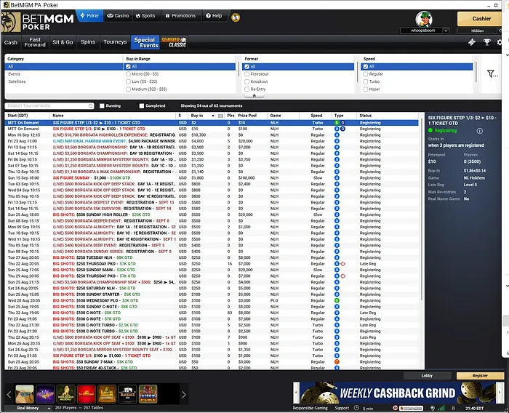This screenshot has height=413, width=509.
Task: Click the orange 7-max type icon for $50 Sunday 7-MAX
Action: click(x=337, y=361)
